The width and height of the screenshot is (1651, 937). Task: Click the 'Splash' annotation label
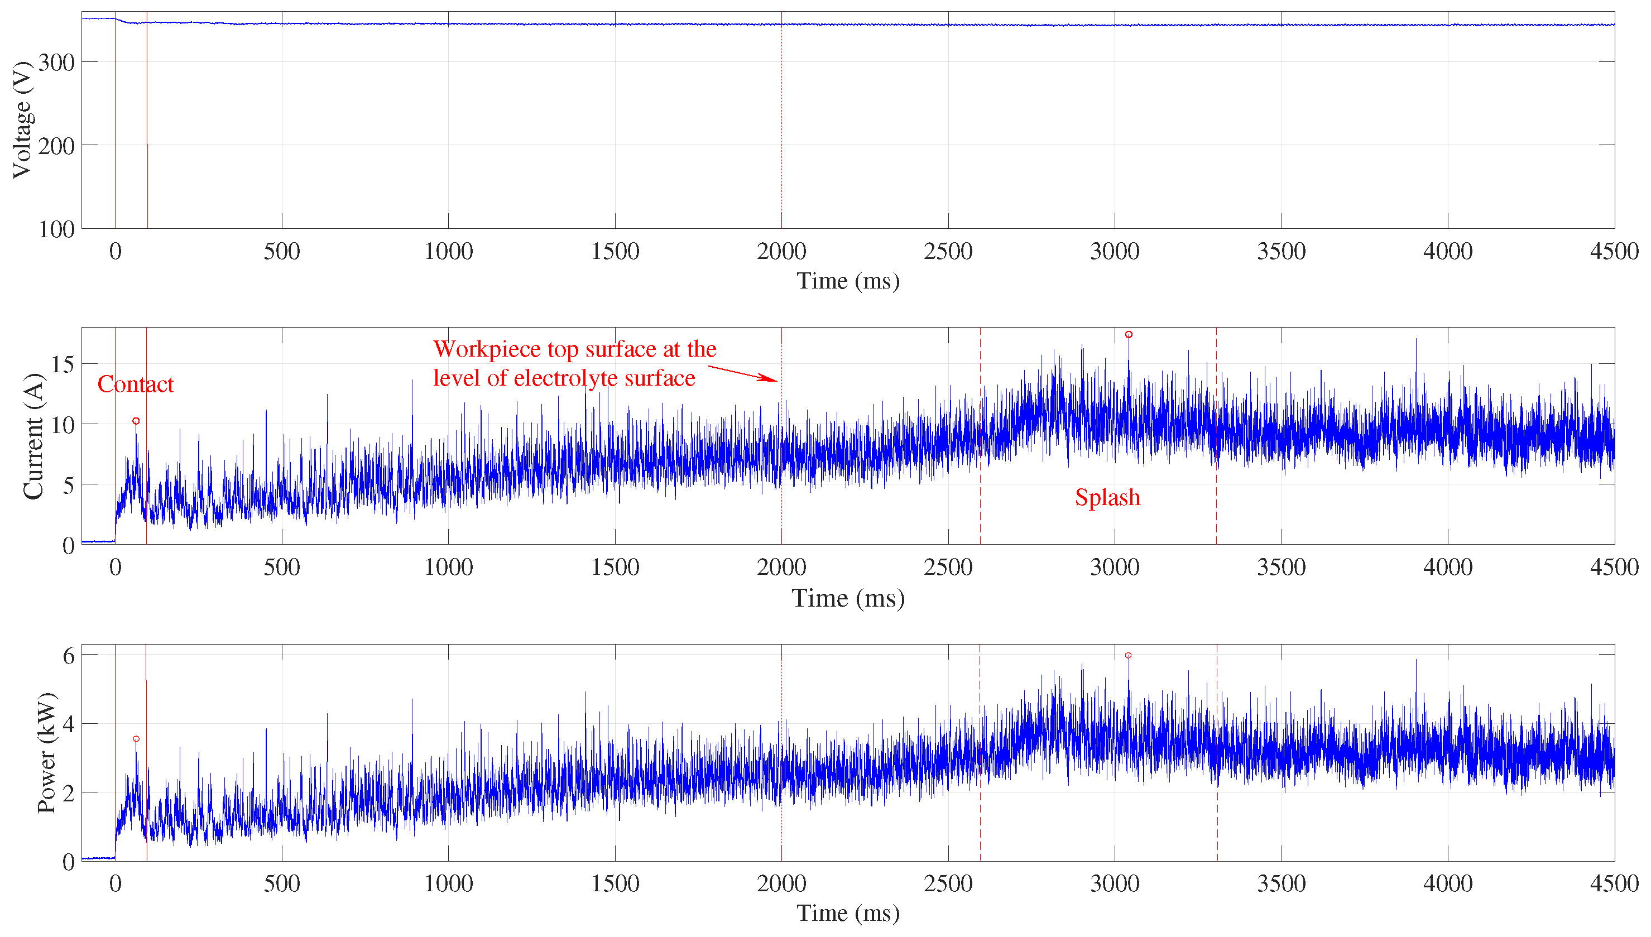(x=1107, y=497)
